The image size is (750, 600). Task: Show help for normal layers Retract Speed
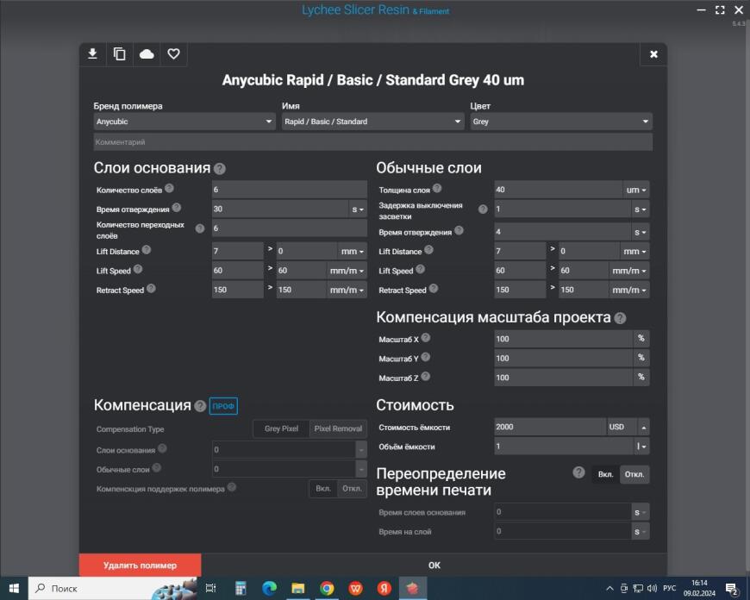click(x=434, y=288)
